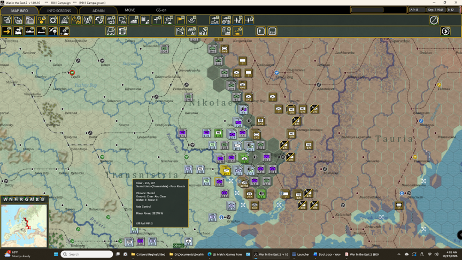Viewport: 462px width, 260px height.
Task: Click the Europe minimap thumbnail
Action: 24,226
